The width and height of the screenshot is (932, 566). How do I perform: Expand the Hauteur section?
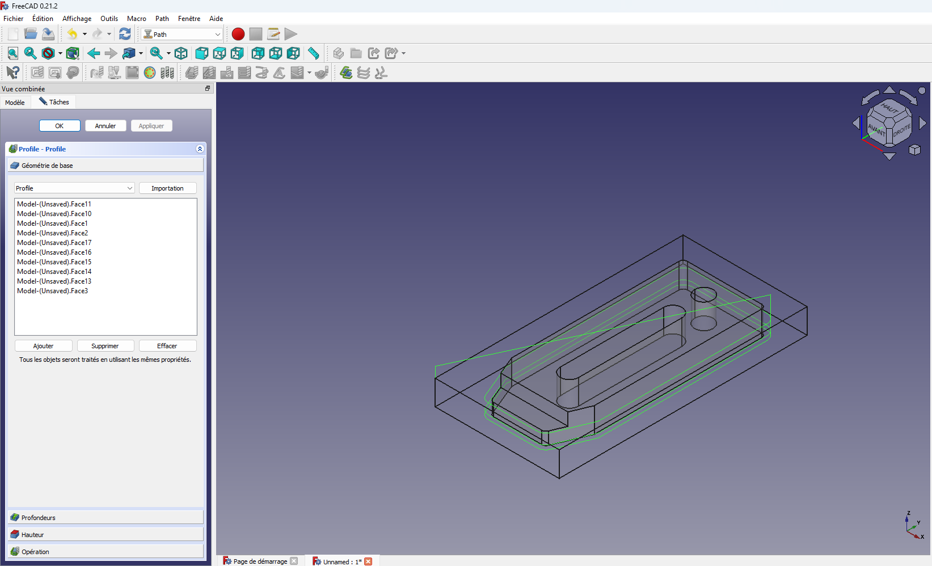pos(106,534)
